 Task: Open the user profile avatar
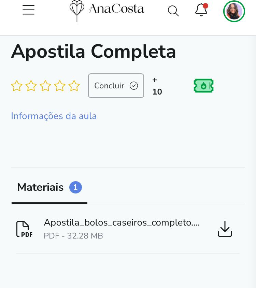pos(234,11)
